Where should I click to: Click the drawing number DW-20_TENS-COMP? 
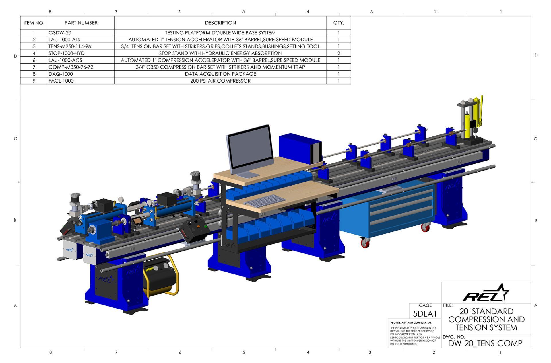(x=485, y=343)
